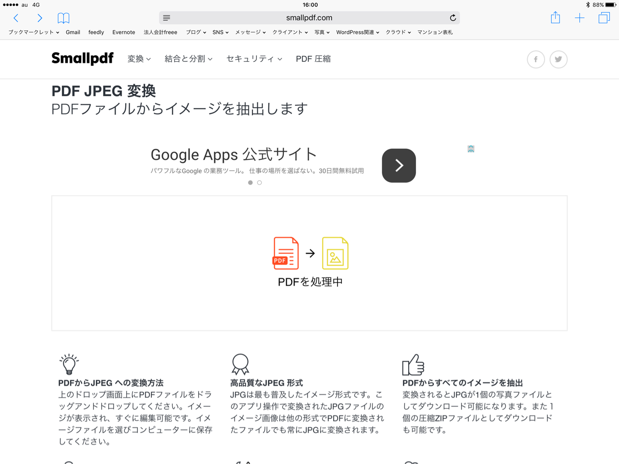This screenshot has width=619, height=464.
Task: Tap the smallpdf.com address field
Action: pyautogui.click(x=309, y=18)
